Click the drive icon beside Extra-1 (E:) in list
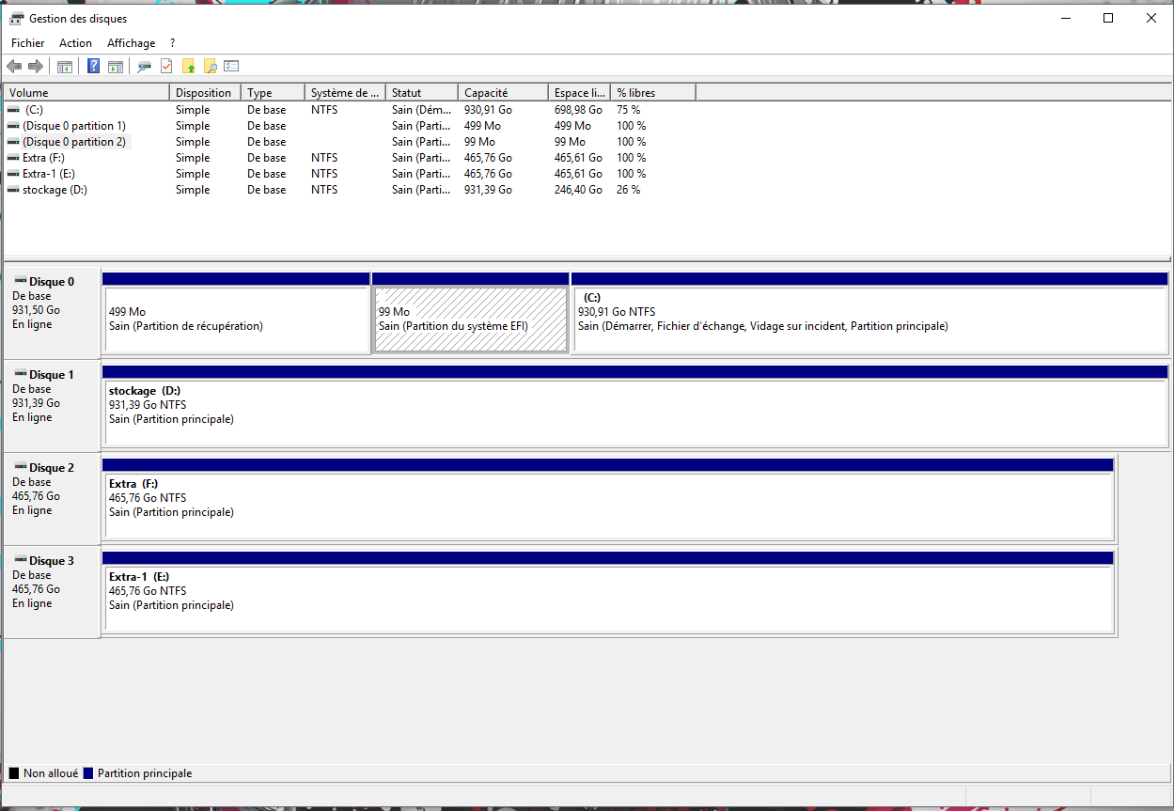Screen dimensions: 1174x811 coord(13,174)
